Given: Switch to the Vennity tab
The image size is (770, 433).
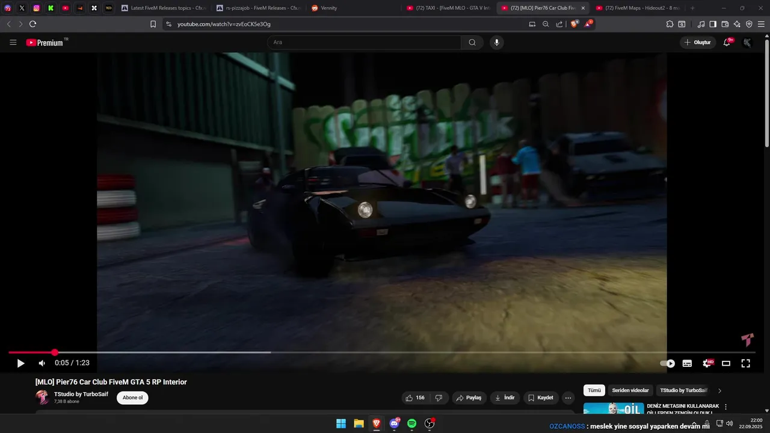Looking at the screenshot, I should (354, 8).
